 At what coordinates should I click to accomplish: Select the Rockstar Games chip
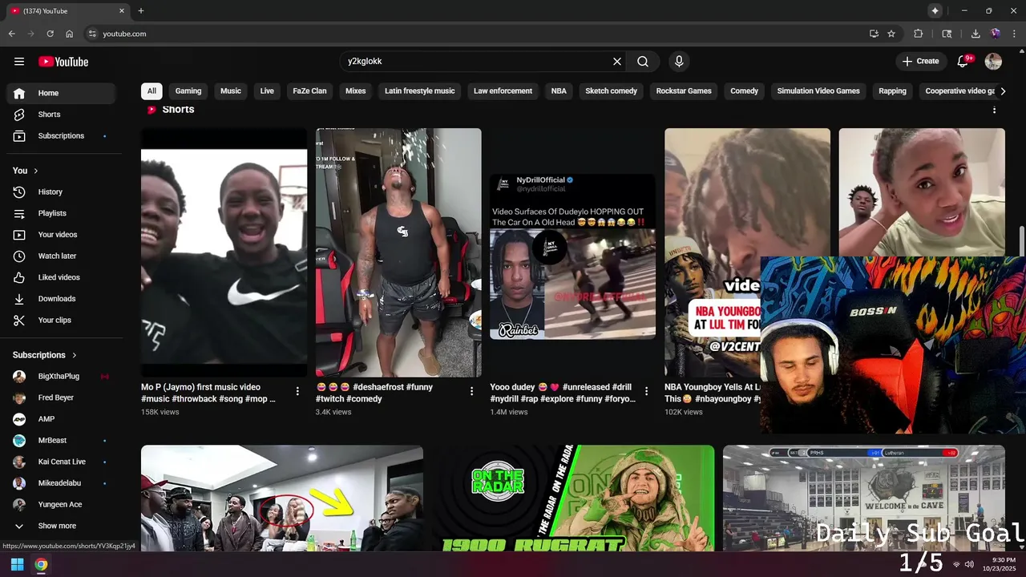(x=684, y=91)
